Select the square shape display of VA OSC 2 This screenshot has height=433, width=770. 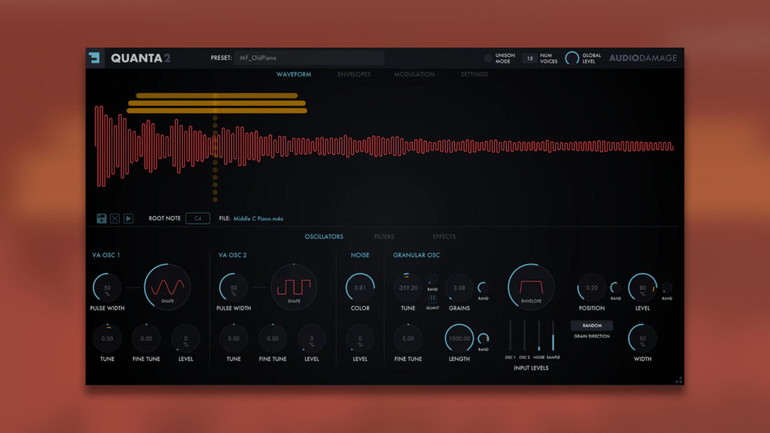click(x=294, y=287)
